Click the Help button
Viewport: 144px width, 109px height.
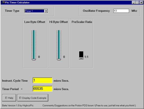(x=9, y=98)
